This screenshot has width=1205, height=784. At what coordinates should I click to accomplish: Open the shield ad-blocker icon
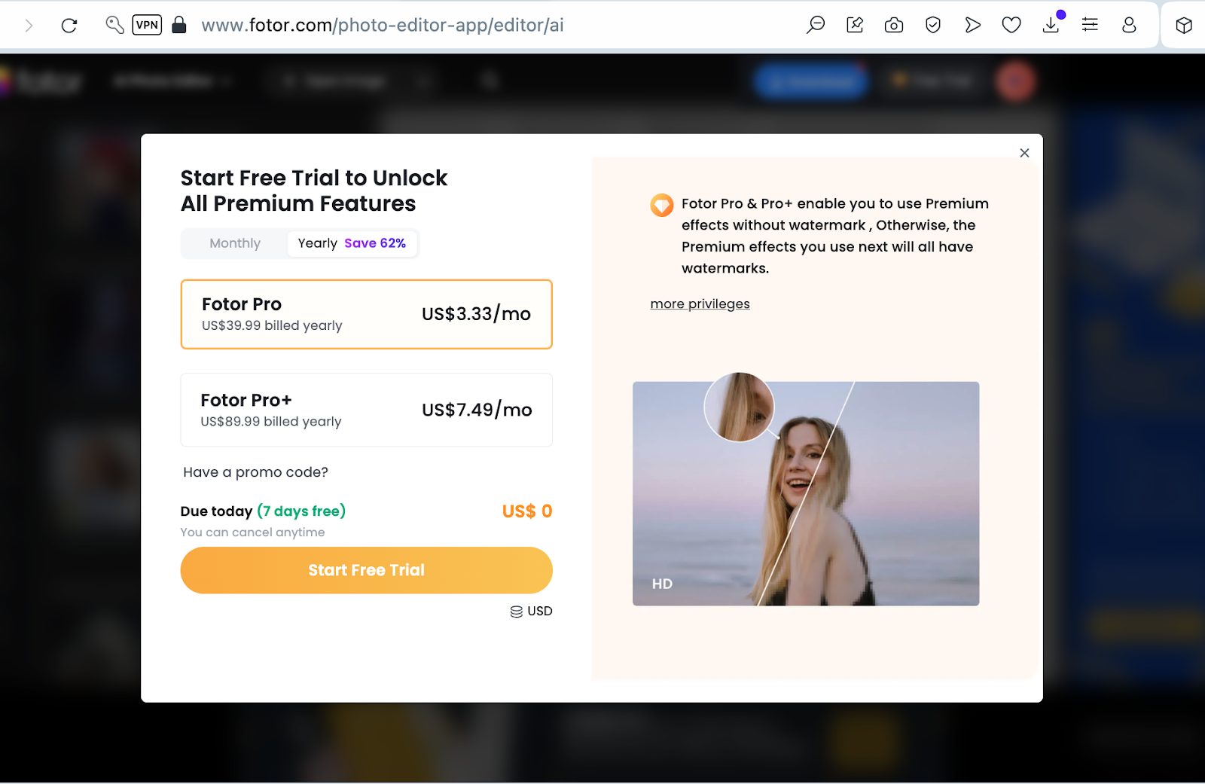point(933,26)
